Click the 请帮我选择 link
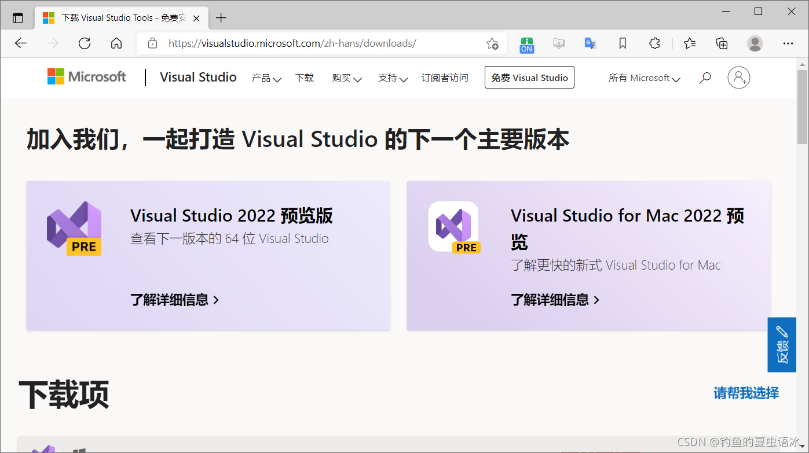The image size is (809, 453). tap(746, 393)
